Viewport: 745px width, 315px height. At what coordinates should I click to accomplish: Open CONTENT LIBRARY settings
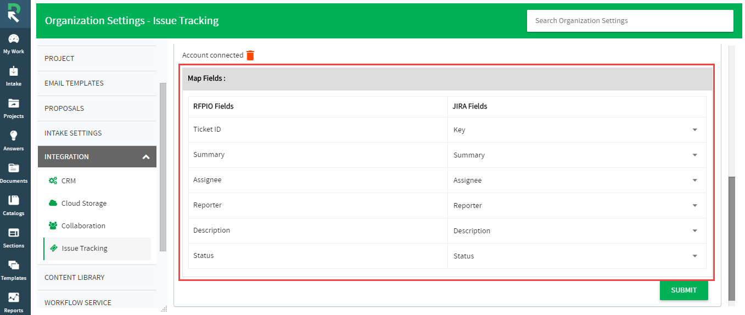click(x=97, y=277)
